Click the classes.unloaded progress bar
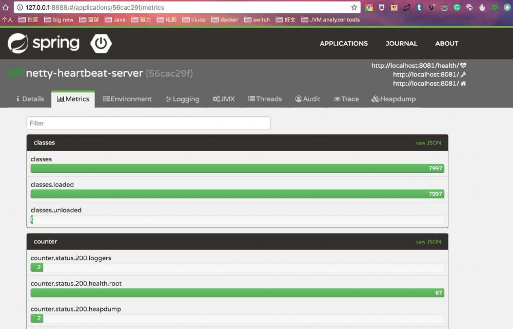513x329 pixels. [237, 219]
